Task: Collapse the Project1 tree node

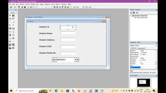Action: coord(131,16)
